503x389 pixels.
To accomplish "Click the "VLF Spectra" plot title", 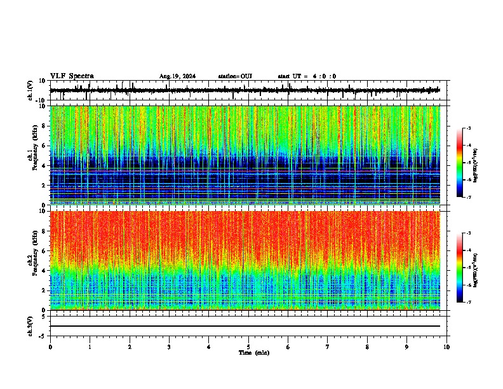I will [72, 76].
